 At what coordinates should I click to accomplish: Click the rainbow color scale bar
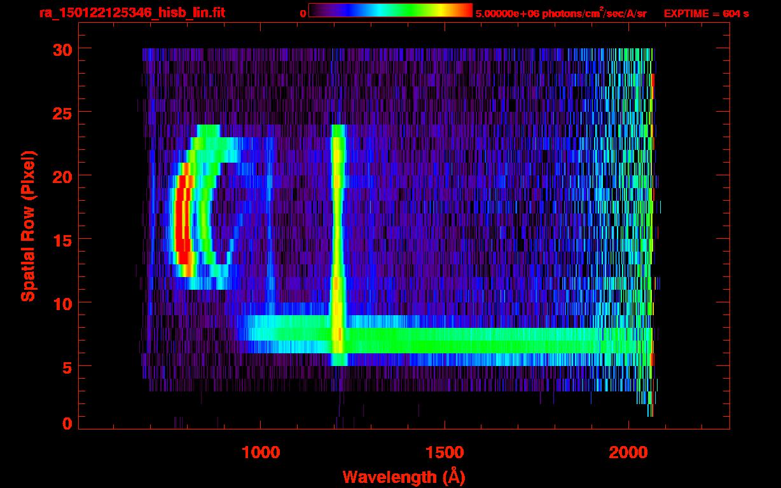pos(390,11)
